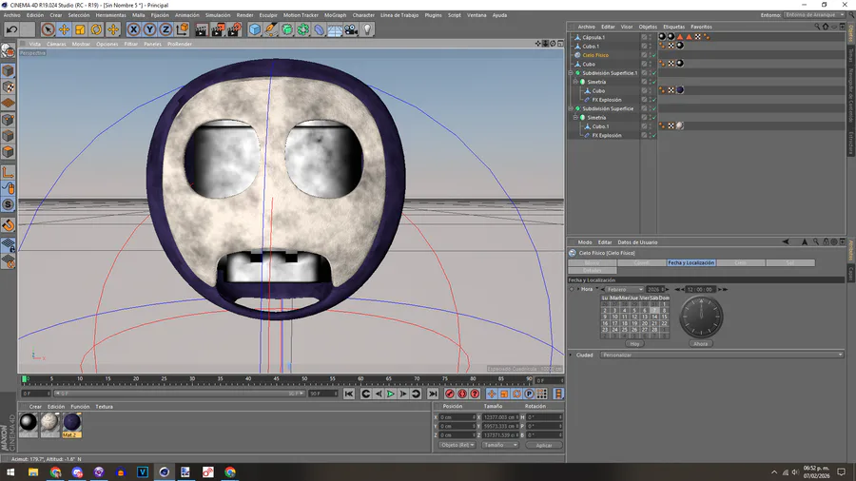The image size is (856, 481).
Task: Open the Ciudad Personalizar dropdown
Action: point(720,355)
